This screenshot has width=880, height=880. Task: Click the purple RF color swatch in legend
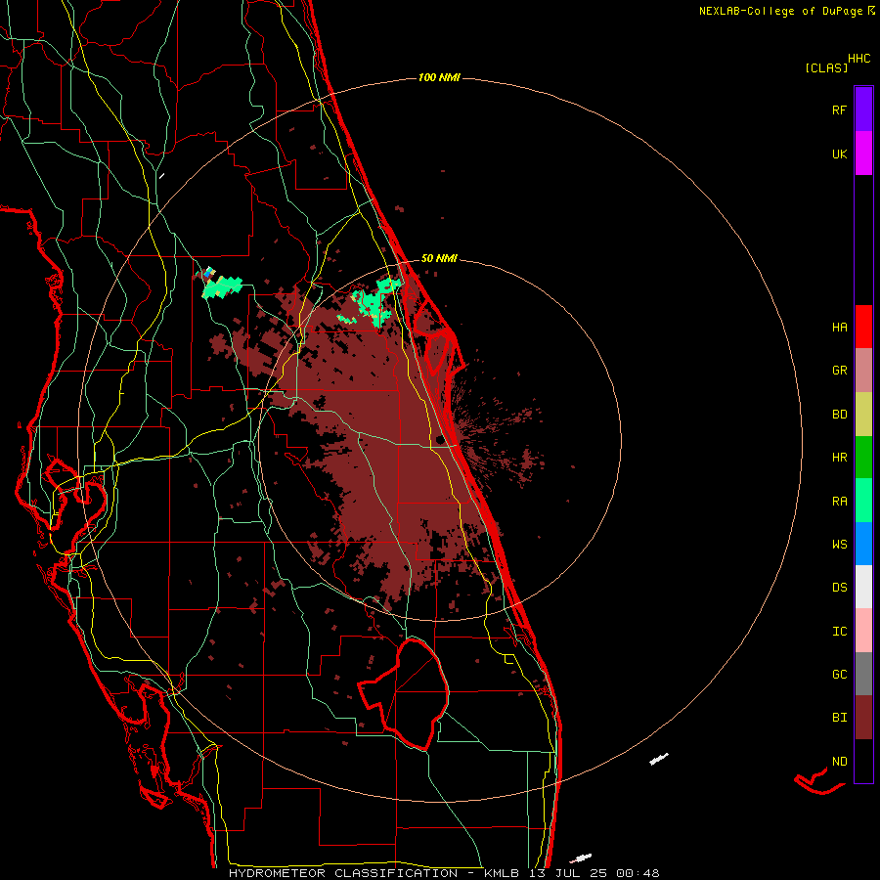pos(863,110)
